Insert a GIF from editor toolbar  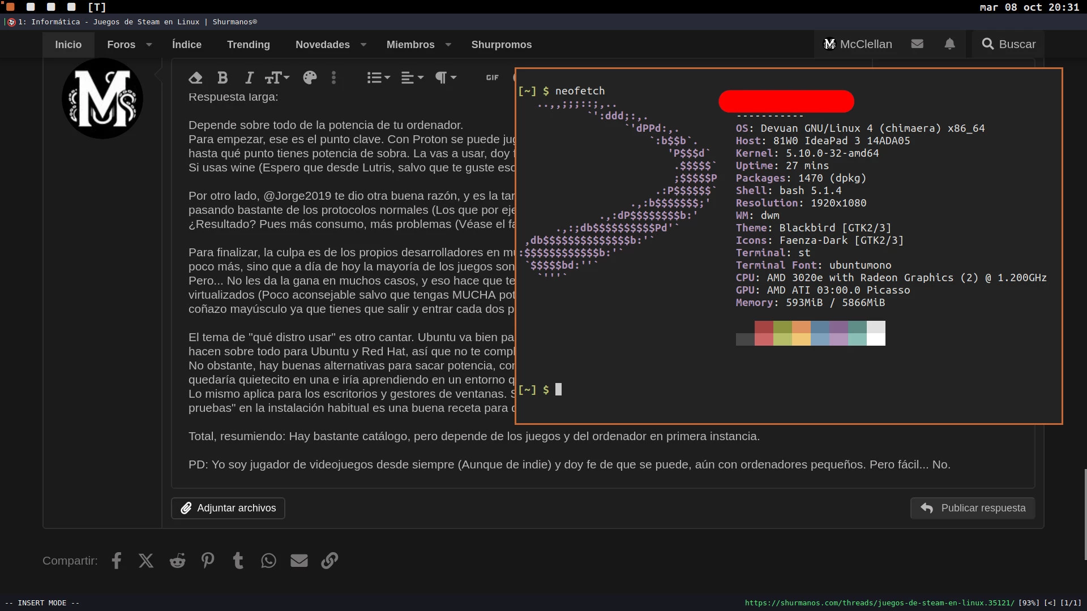point(492,78)
